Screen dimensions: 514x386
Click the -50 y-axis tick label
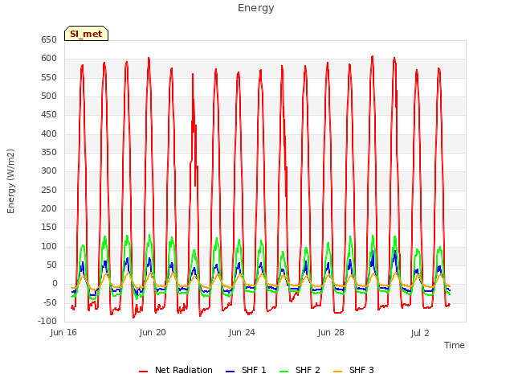coord(49,302)
